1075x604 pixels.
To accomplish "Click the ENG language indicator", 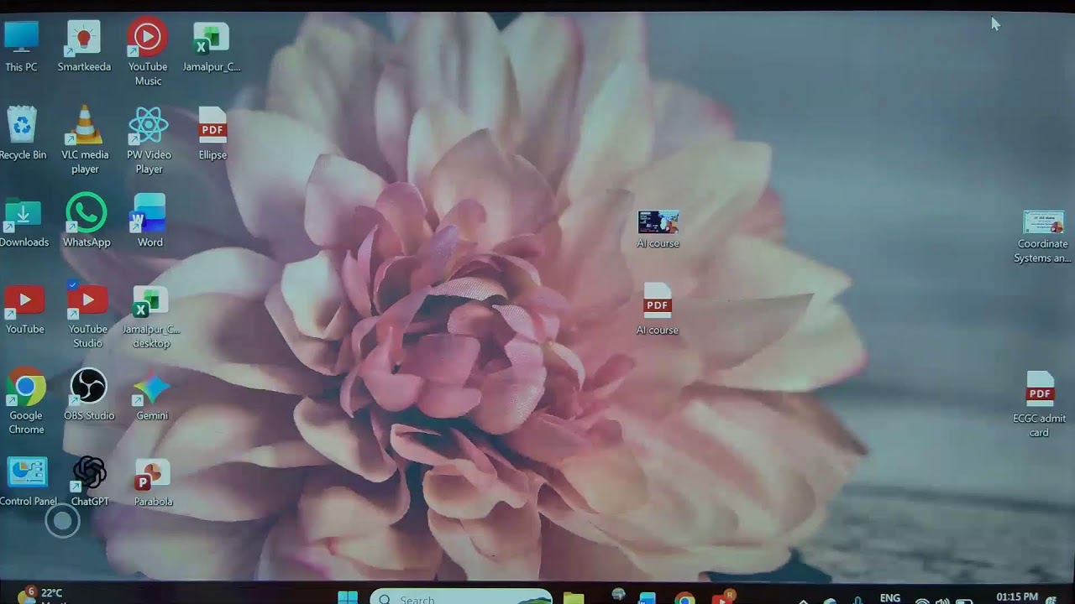I will [890, 598].
